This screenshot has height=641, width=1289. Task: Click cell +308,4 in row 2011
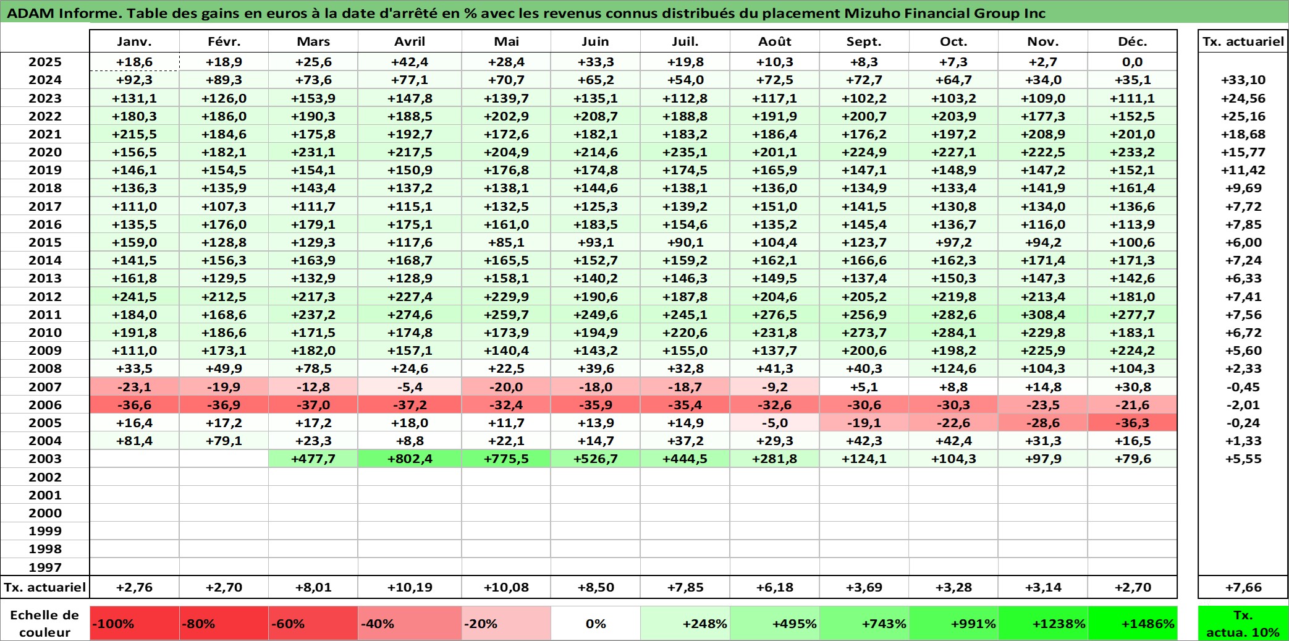(x=1043, y=315)
